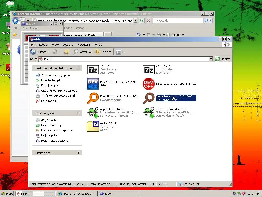Expand the Szczegóły panel
Viewport: 262px width, 197px height.
(78, 153)
